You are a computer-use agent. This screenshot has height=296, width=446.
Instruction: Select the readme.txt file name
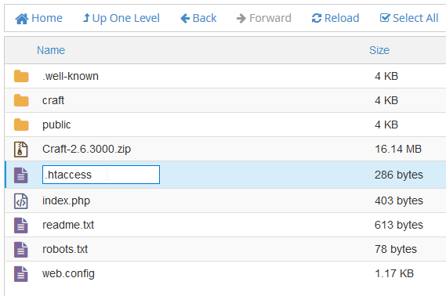pyautogui.click(x=68, y=225)
